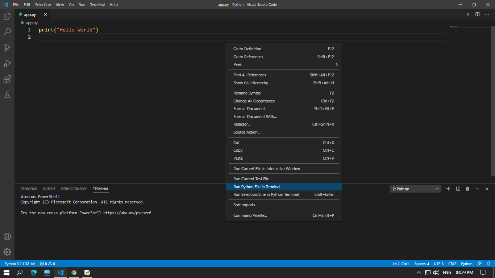Open the Source Control view
495x278 pixels.
[x=7, y=47]
